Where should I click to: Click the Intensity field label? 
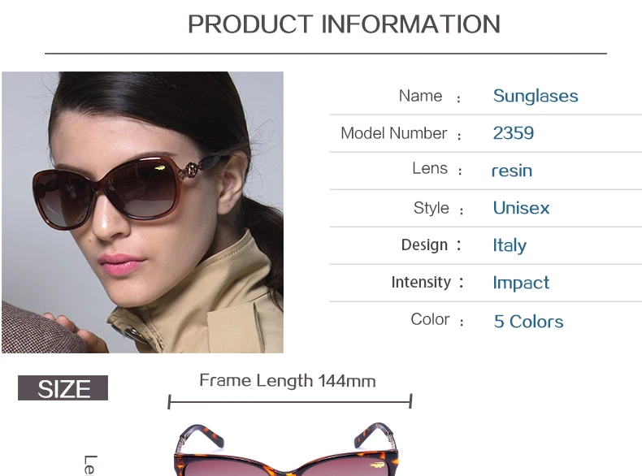point(421,282)
